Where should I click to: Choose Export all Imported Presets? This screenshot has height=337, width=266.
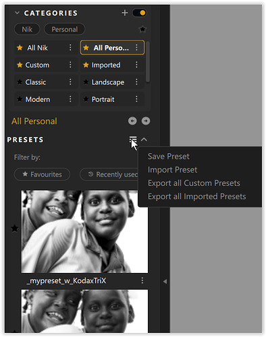196,196
